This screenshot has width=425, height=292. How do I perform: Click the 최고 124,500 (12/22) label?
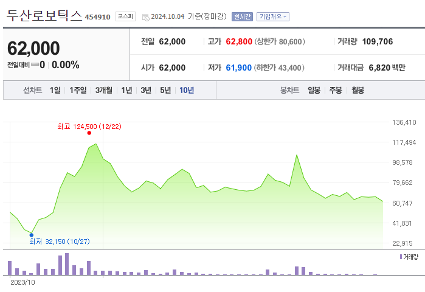pos(89,127)
